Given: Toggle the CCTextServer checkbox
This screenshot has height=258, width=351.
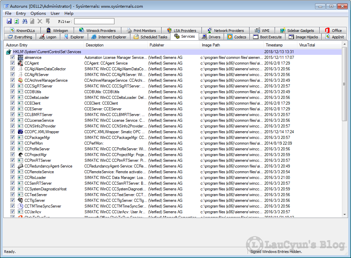Looking at the screenshot, I should point(12,194).
